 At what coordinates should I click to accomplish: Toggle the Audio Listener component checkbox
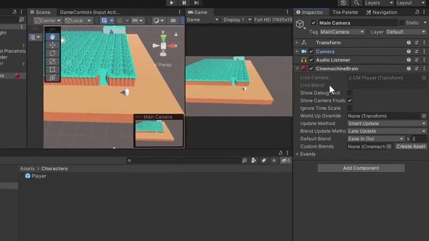(311, 60)
